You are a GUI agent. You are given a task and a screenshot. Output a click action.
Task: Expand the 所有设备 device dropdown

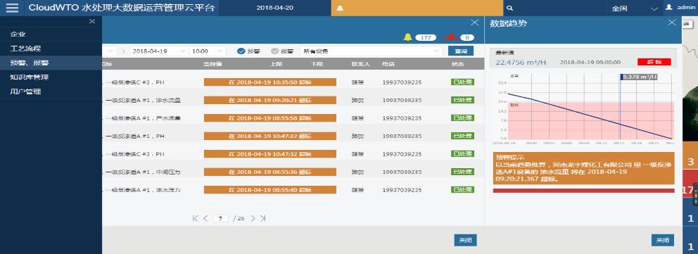[372, 51]
